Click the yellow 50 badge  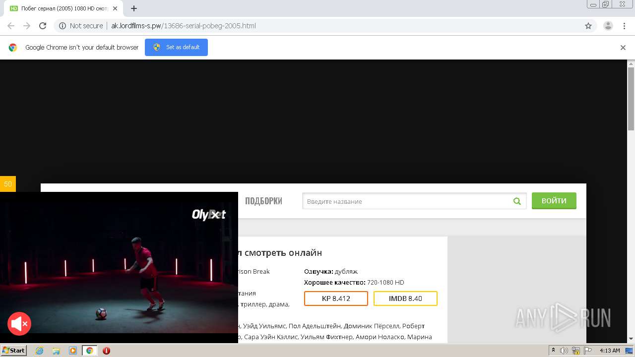[x=8, y=184]
